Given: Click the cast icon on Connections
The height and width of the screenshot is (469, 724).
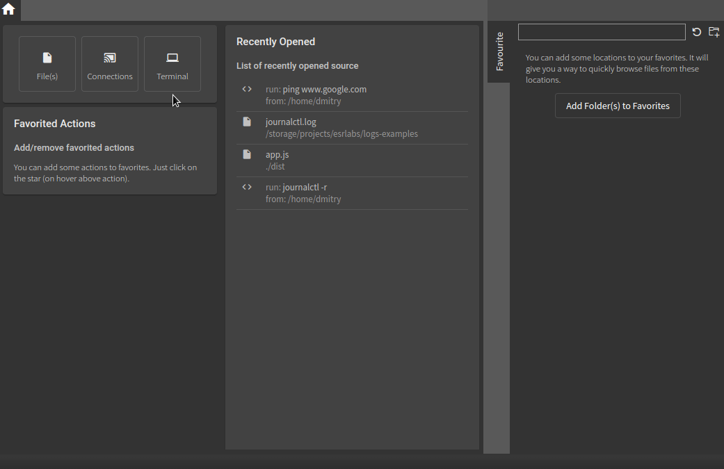Looking at the screenshot, I should [x=110, y=58].
